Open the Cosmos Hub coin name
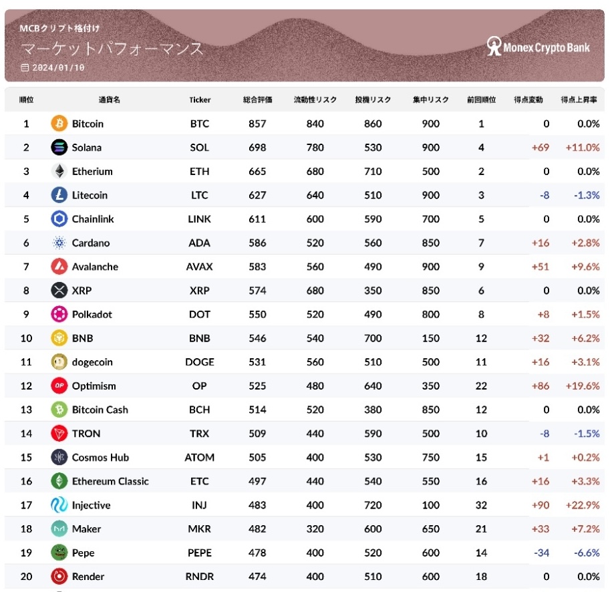614x592 pixels. (x=100, y=457)
